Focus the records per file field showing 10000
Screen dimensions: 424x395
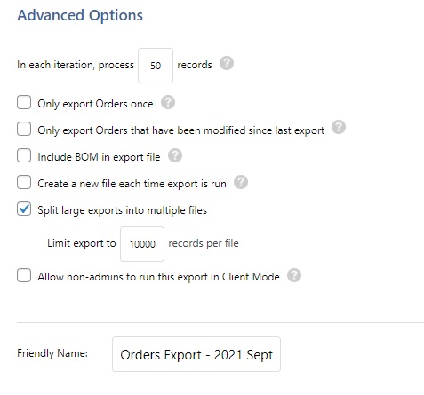142,244
